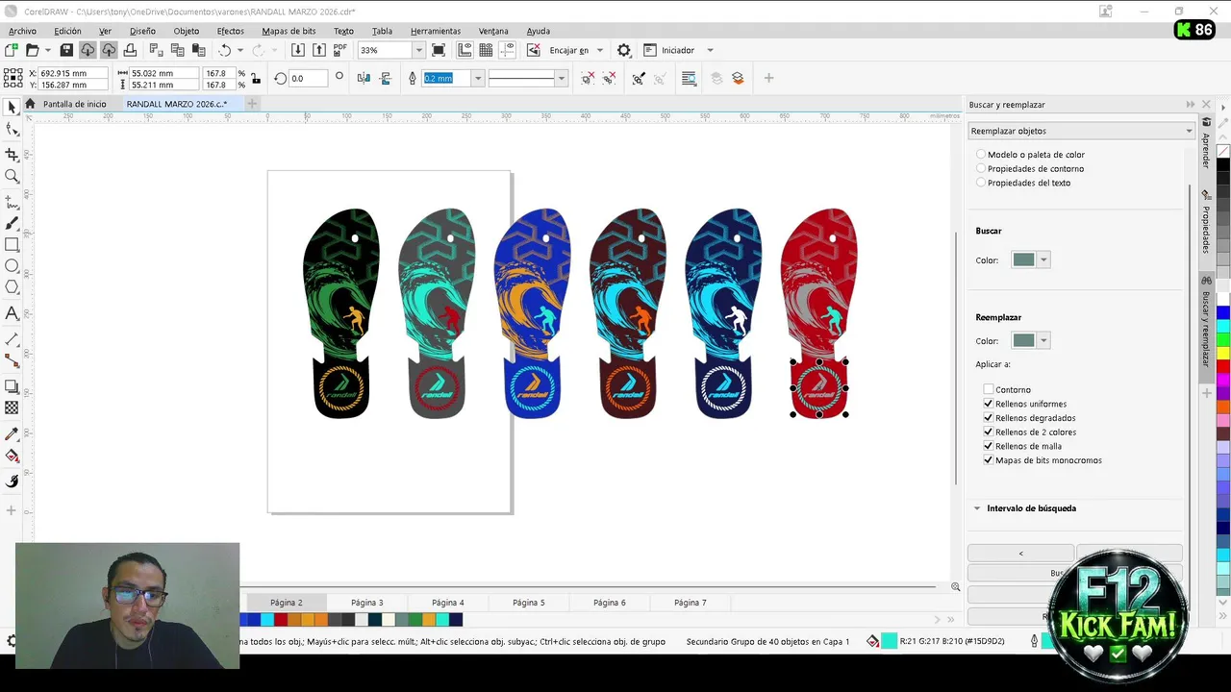Select the Freehand tool

(x=12, y=202)
